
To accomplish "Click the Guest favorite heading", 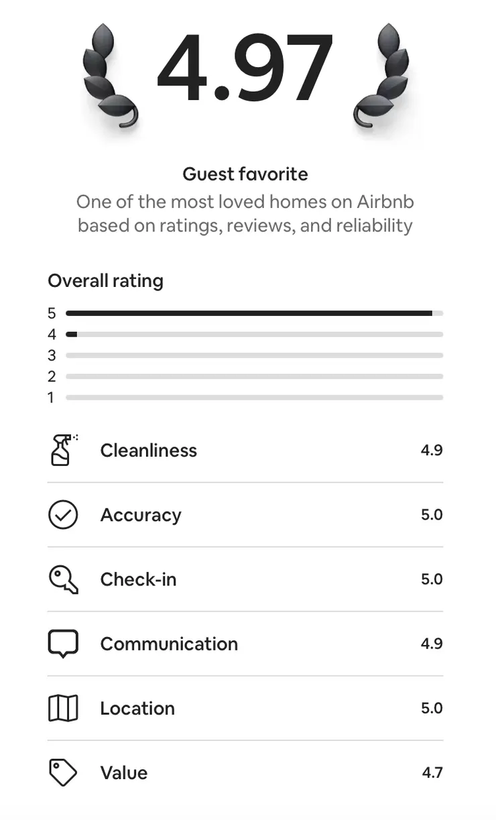I will click(245, 174).
